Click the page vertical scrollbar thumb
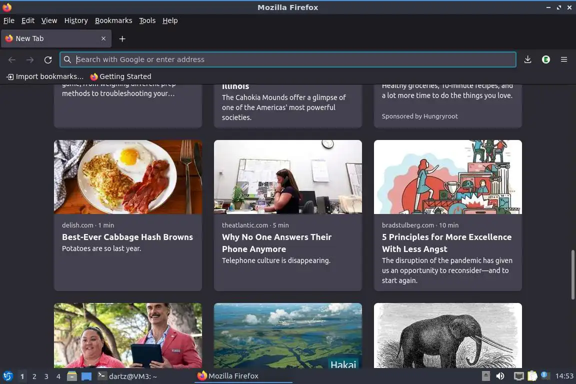Image resolution: width=576 pixels, height=384 pixels. [572, 275]
